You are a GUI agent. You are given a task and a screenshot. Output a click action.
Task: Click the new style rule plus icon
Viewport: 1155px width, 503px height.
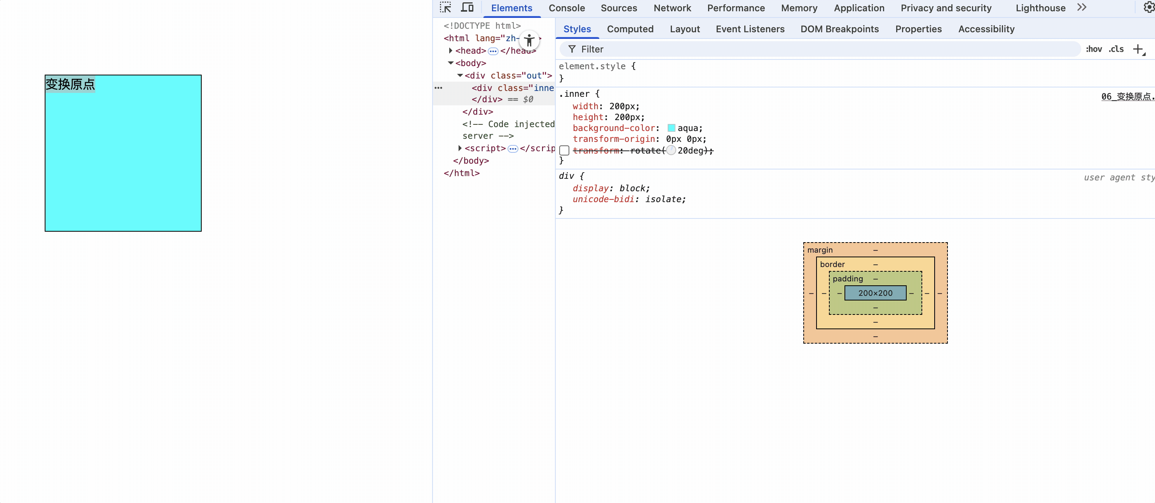point(1138,49)
